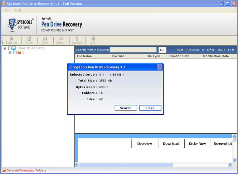Click the horizontal scrollbar thumb
The height and width of the screenshot is (174, 238).
pos(126,164)
